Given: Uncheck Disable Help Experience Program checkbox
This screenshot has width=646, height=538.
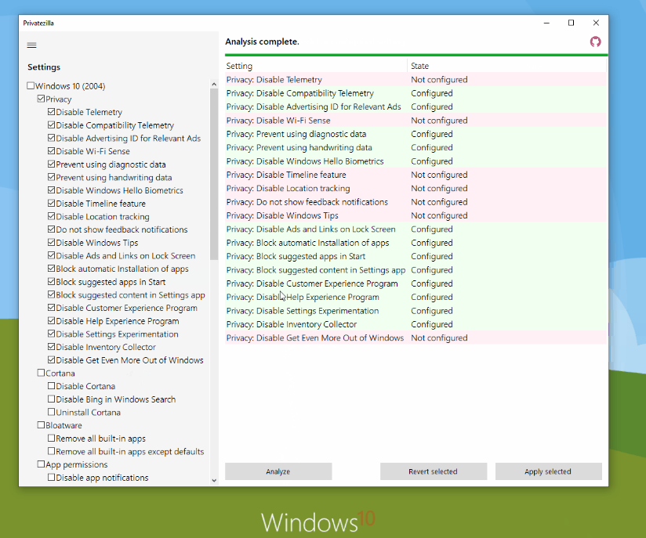Looking at the screenshot, I should click(x=51, y=320).
